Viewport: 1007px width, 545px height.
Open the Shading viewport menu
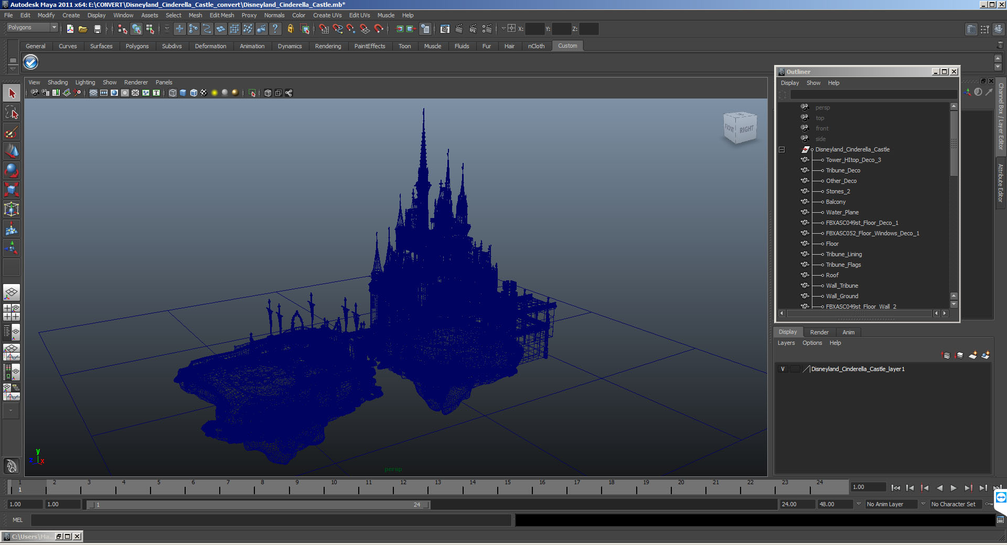click(58, 82)
